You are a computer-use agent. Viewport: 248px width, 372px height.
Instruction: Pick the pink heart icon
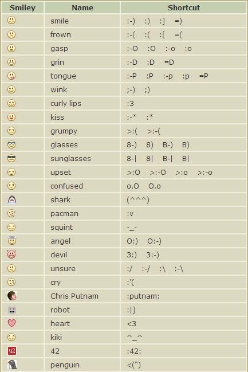pyautogui.click(x=12, y=323)
